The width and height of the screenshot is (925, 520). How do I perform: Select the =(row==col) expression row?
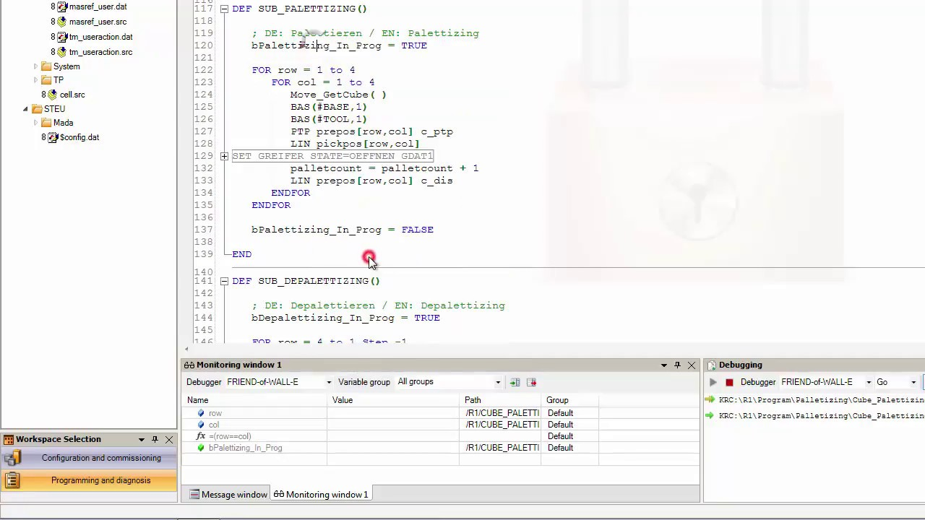[x=440, y=436]
